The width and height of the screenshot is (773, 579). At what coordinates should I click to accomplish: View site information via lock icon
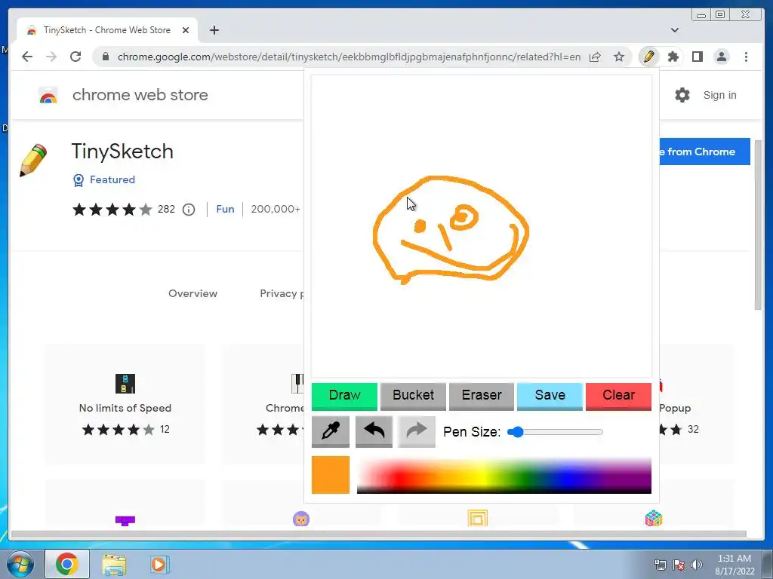click(105, 57)
